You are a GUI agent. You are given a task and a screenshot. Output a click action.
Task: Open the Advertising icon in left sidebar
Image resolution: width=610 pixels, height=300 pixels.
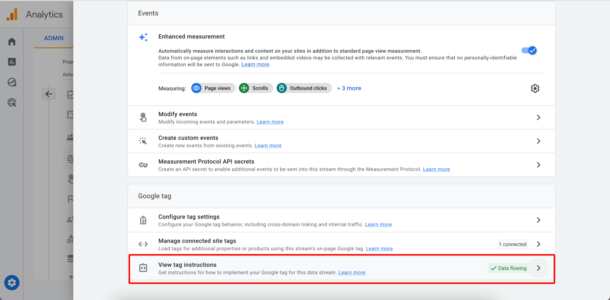coord(12,103)
